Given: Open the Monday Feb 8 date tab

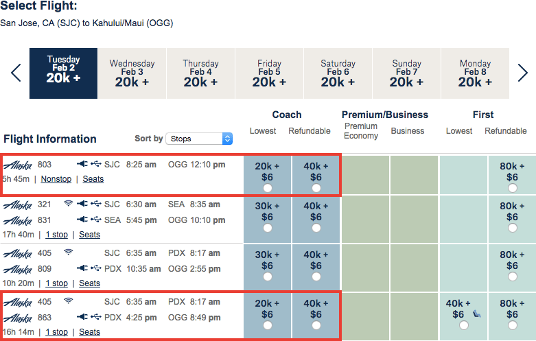Looking at the screenshot, I should (x=475, y=73).
